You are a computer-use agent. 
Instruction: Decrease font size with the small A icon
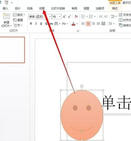tap(69, 17)
